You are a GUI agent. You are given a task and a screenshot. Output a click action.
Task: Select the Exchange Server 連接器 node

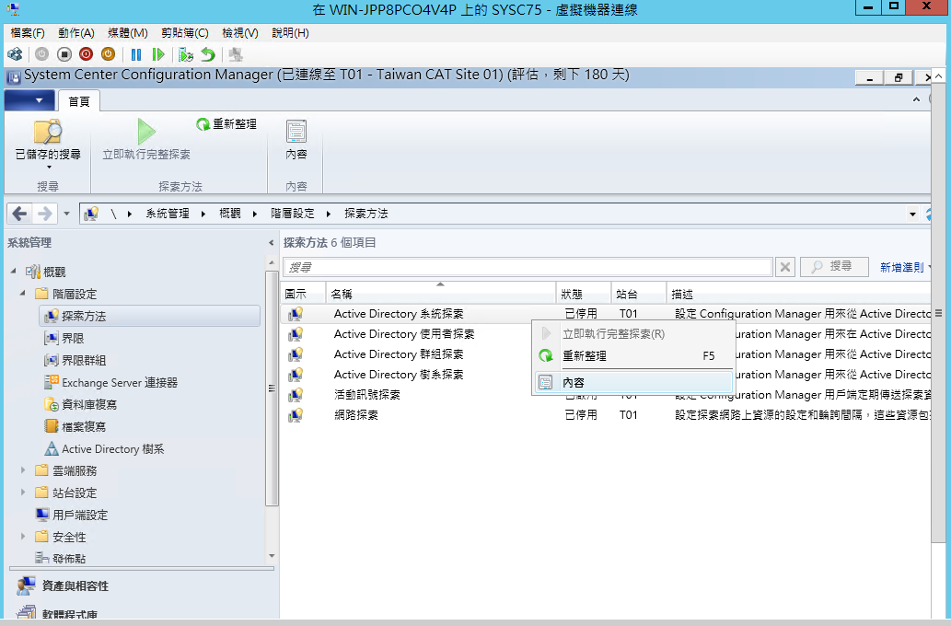tap(111, 383)
